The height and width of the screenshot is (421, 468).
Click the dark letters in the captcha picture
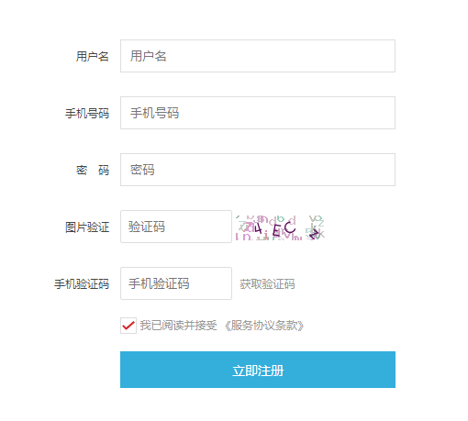pyautogui.click(x=275, y=228)
